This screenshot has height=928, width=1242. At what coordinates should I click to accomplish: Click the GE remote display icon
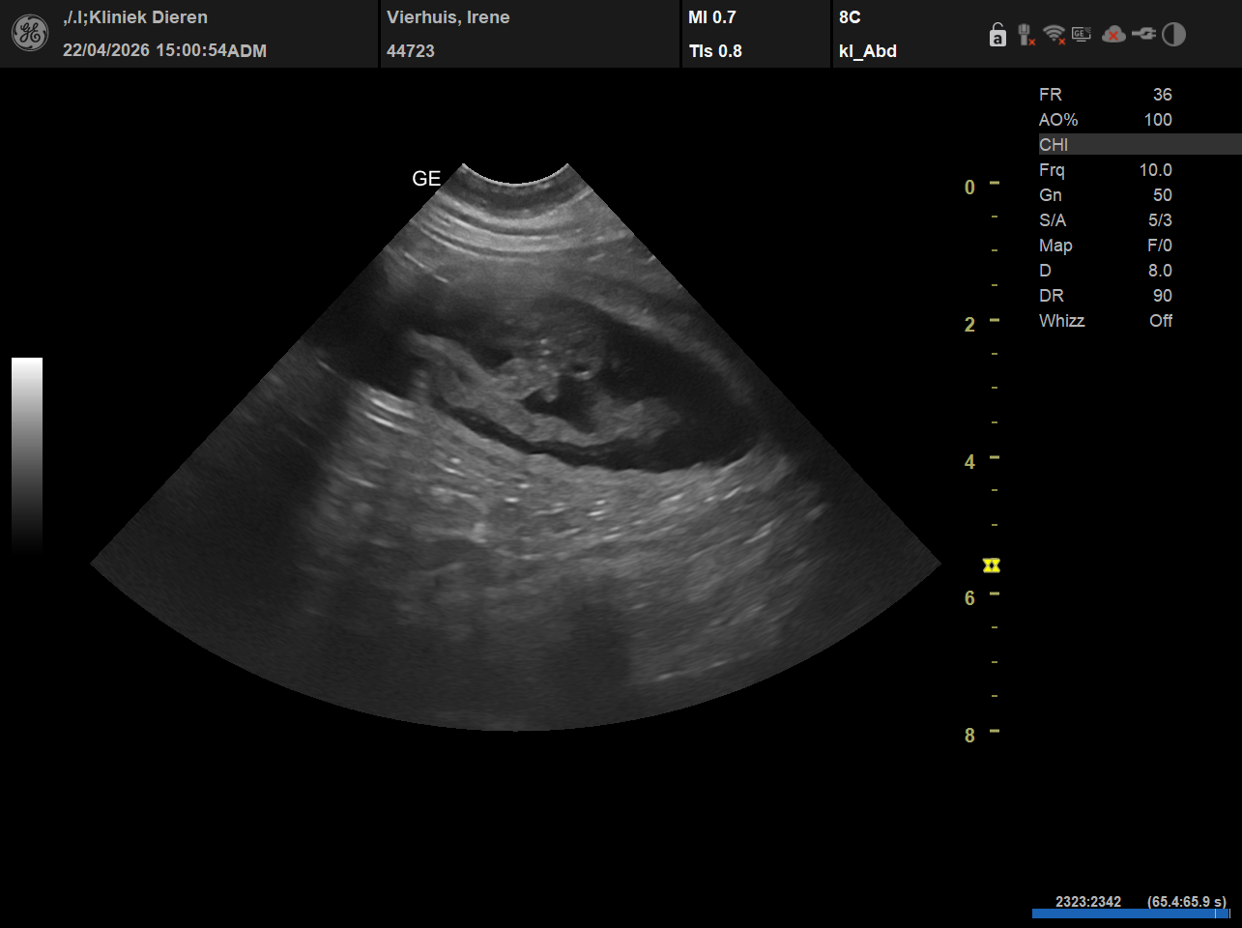click(1082, 35)
